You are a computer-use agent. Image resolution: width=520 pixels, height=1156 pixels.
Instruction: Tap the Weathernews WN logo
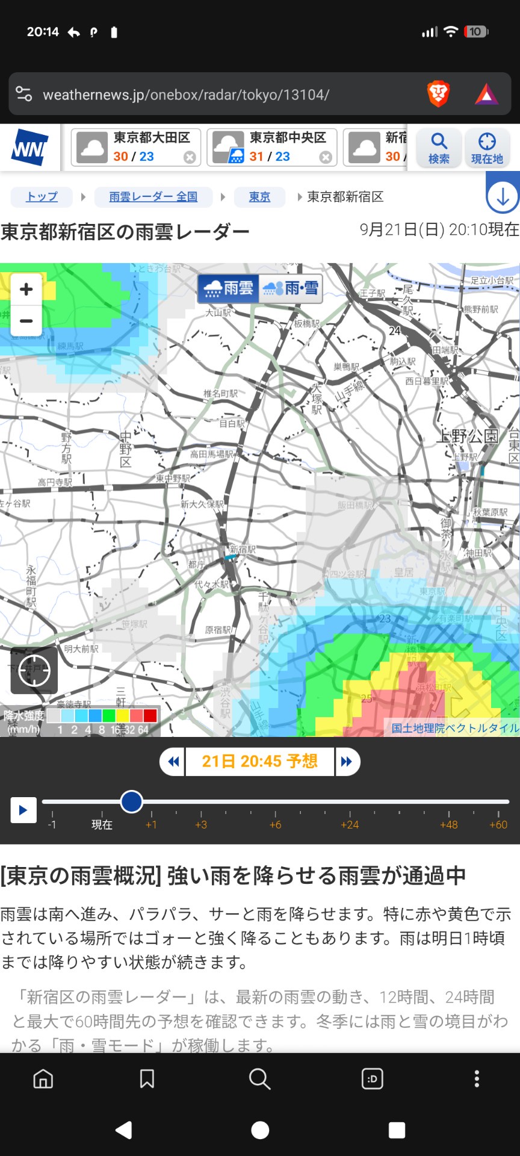click(x=29, y=148)
